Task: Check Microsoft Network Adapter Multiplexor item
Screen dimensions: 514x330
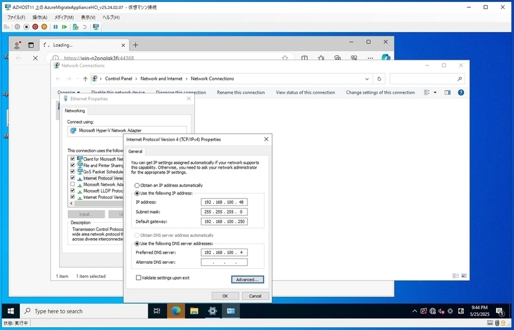Action: 73,184
